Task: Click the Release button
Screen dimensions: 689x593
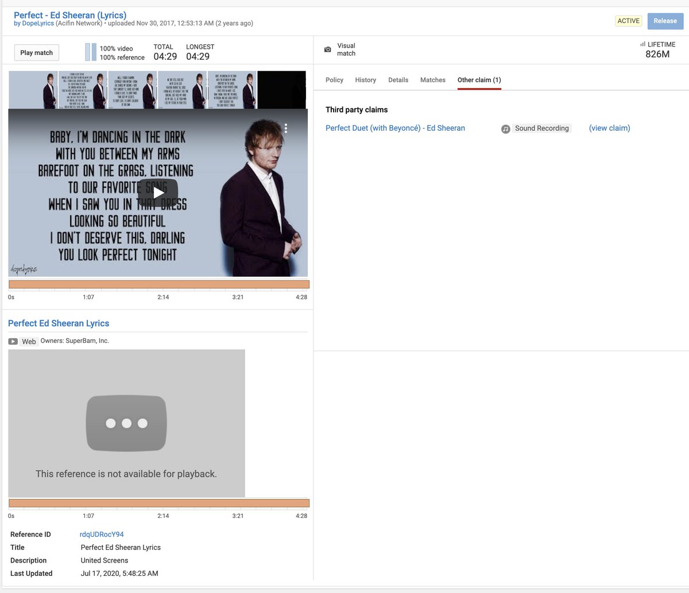Action: pyautogui.click(x=665, y=21)
